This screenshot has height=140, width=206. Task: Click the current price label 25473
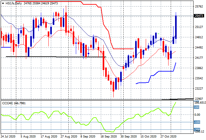point(199,16)
